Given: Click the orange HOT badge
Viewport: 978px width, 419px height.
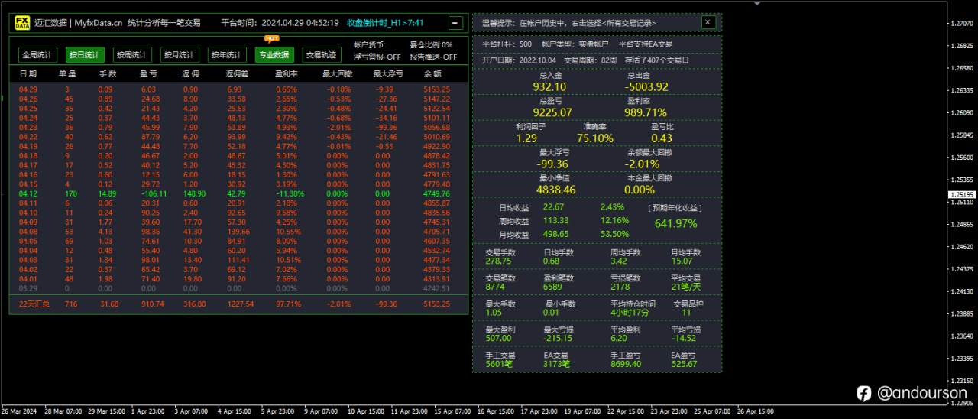Looking at the screenshot, I should click(271, 37).
